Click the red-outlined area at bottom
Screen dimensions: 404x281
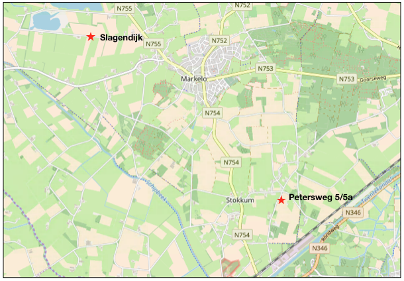[x=230, y=268]
